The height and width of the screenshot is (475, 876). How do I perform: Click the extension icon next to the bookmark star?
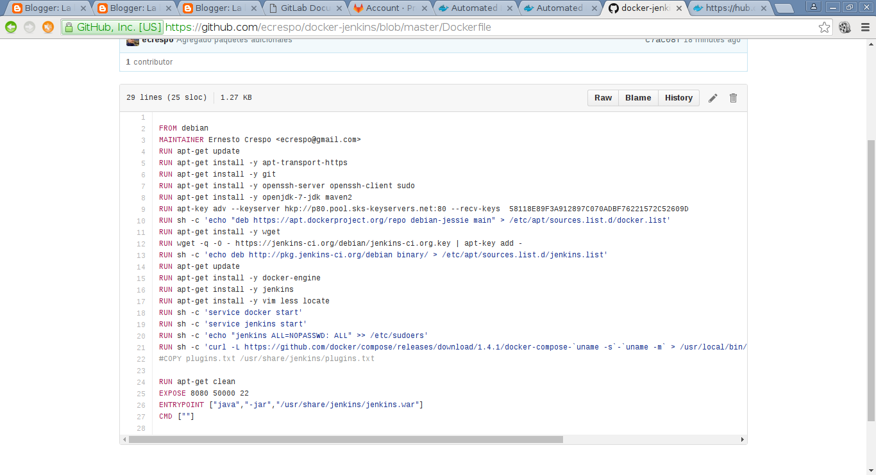(x=845, y=27)
